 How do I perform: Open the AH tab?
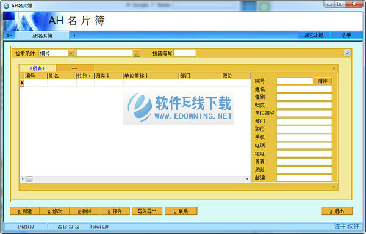click(x=9, y=35)
